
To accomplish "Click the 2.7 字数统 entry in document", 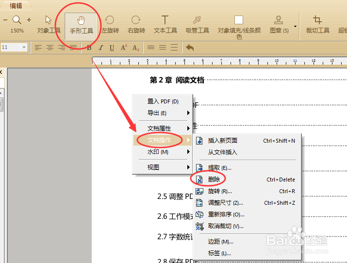I will [175, 237].
